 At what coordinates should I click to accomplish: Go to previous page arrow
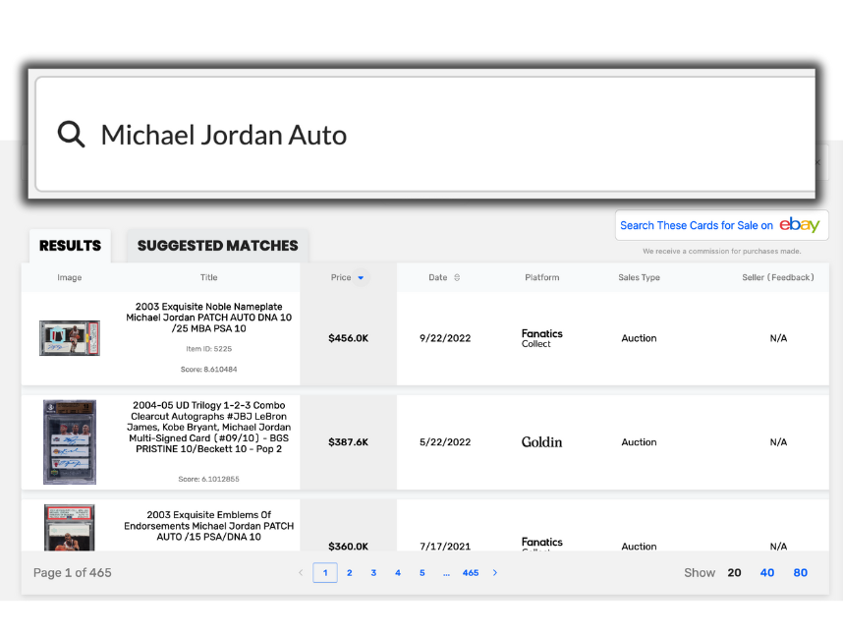coord(301,572)
